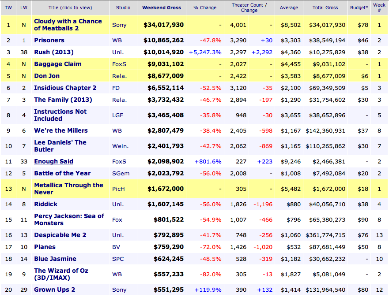Select weekend gross $34,017,930
This screenshot has width=389, height=297.
pos(164,25)
